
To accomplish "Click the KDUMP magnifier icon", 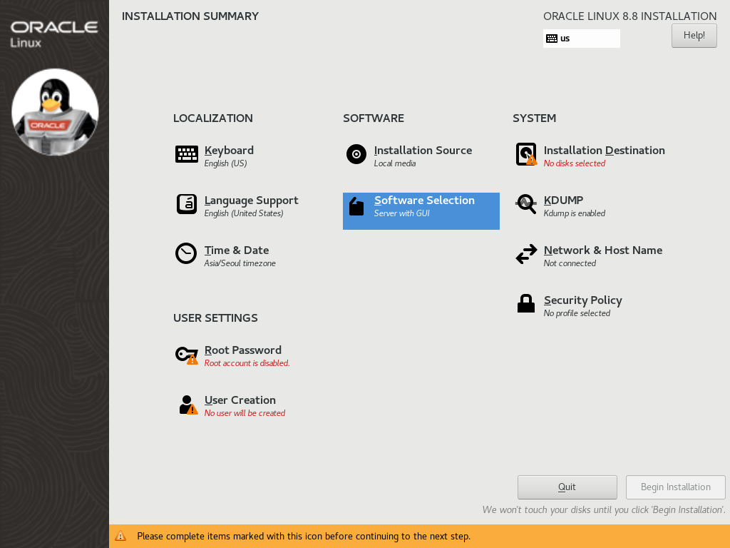I will point(526,204).
